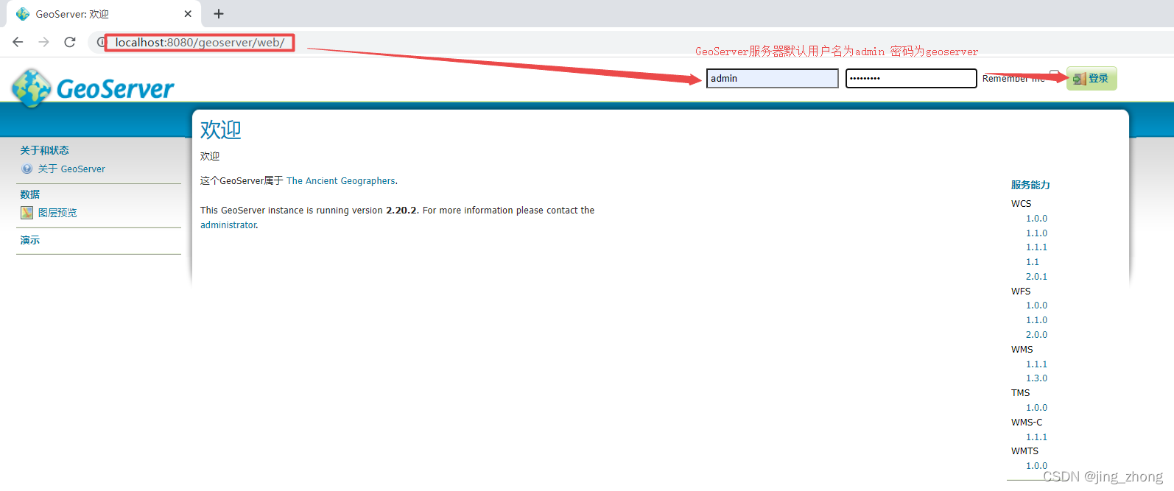The height and width of the screenshot is (491, 1174).
Task: Click the username field containing admin
Action: (772, 78)
